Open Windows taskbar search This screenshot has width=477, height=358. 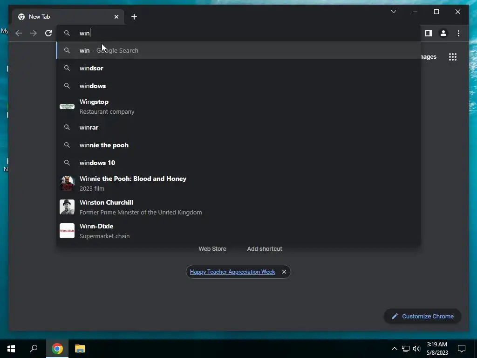pos(34,349)
